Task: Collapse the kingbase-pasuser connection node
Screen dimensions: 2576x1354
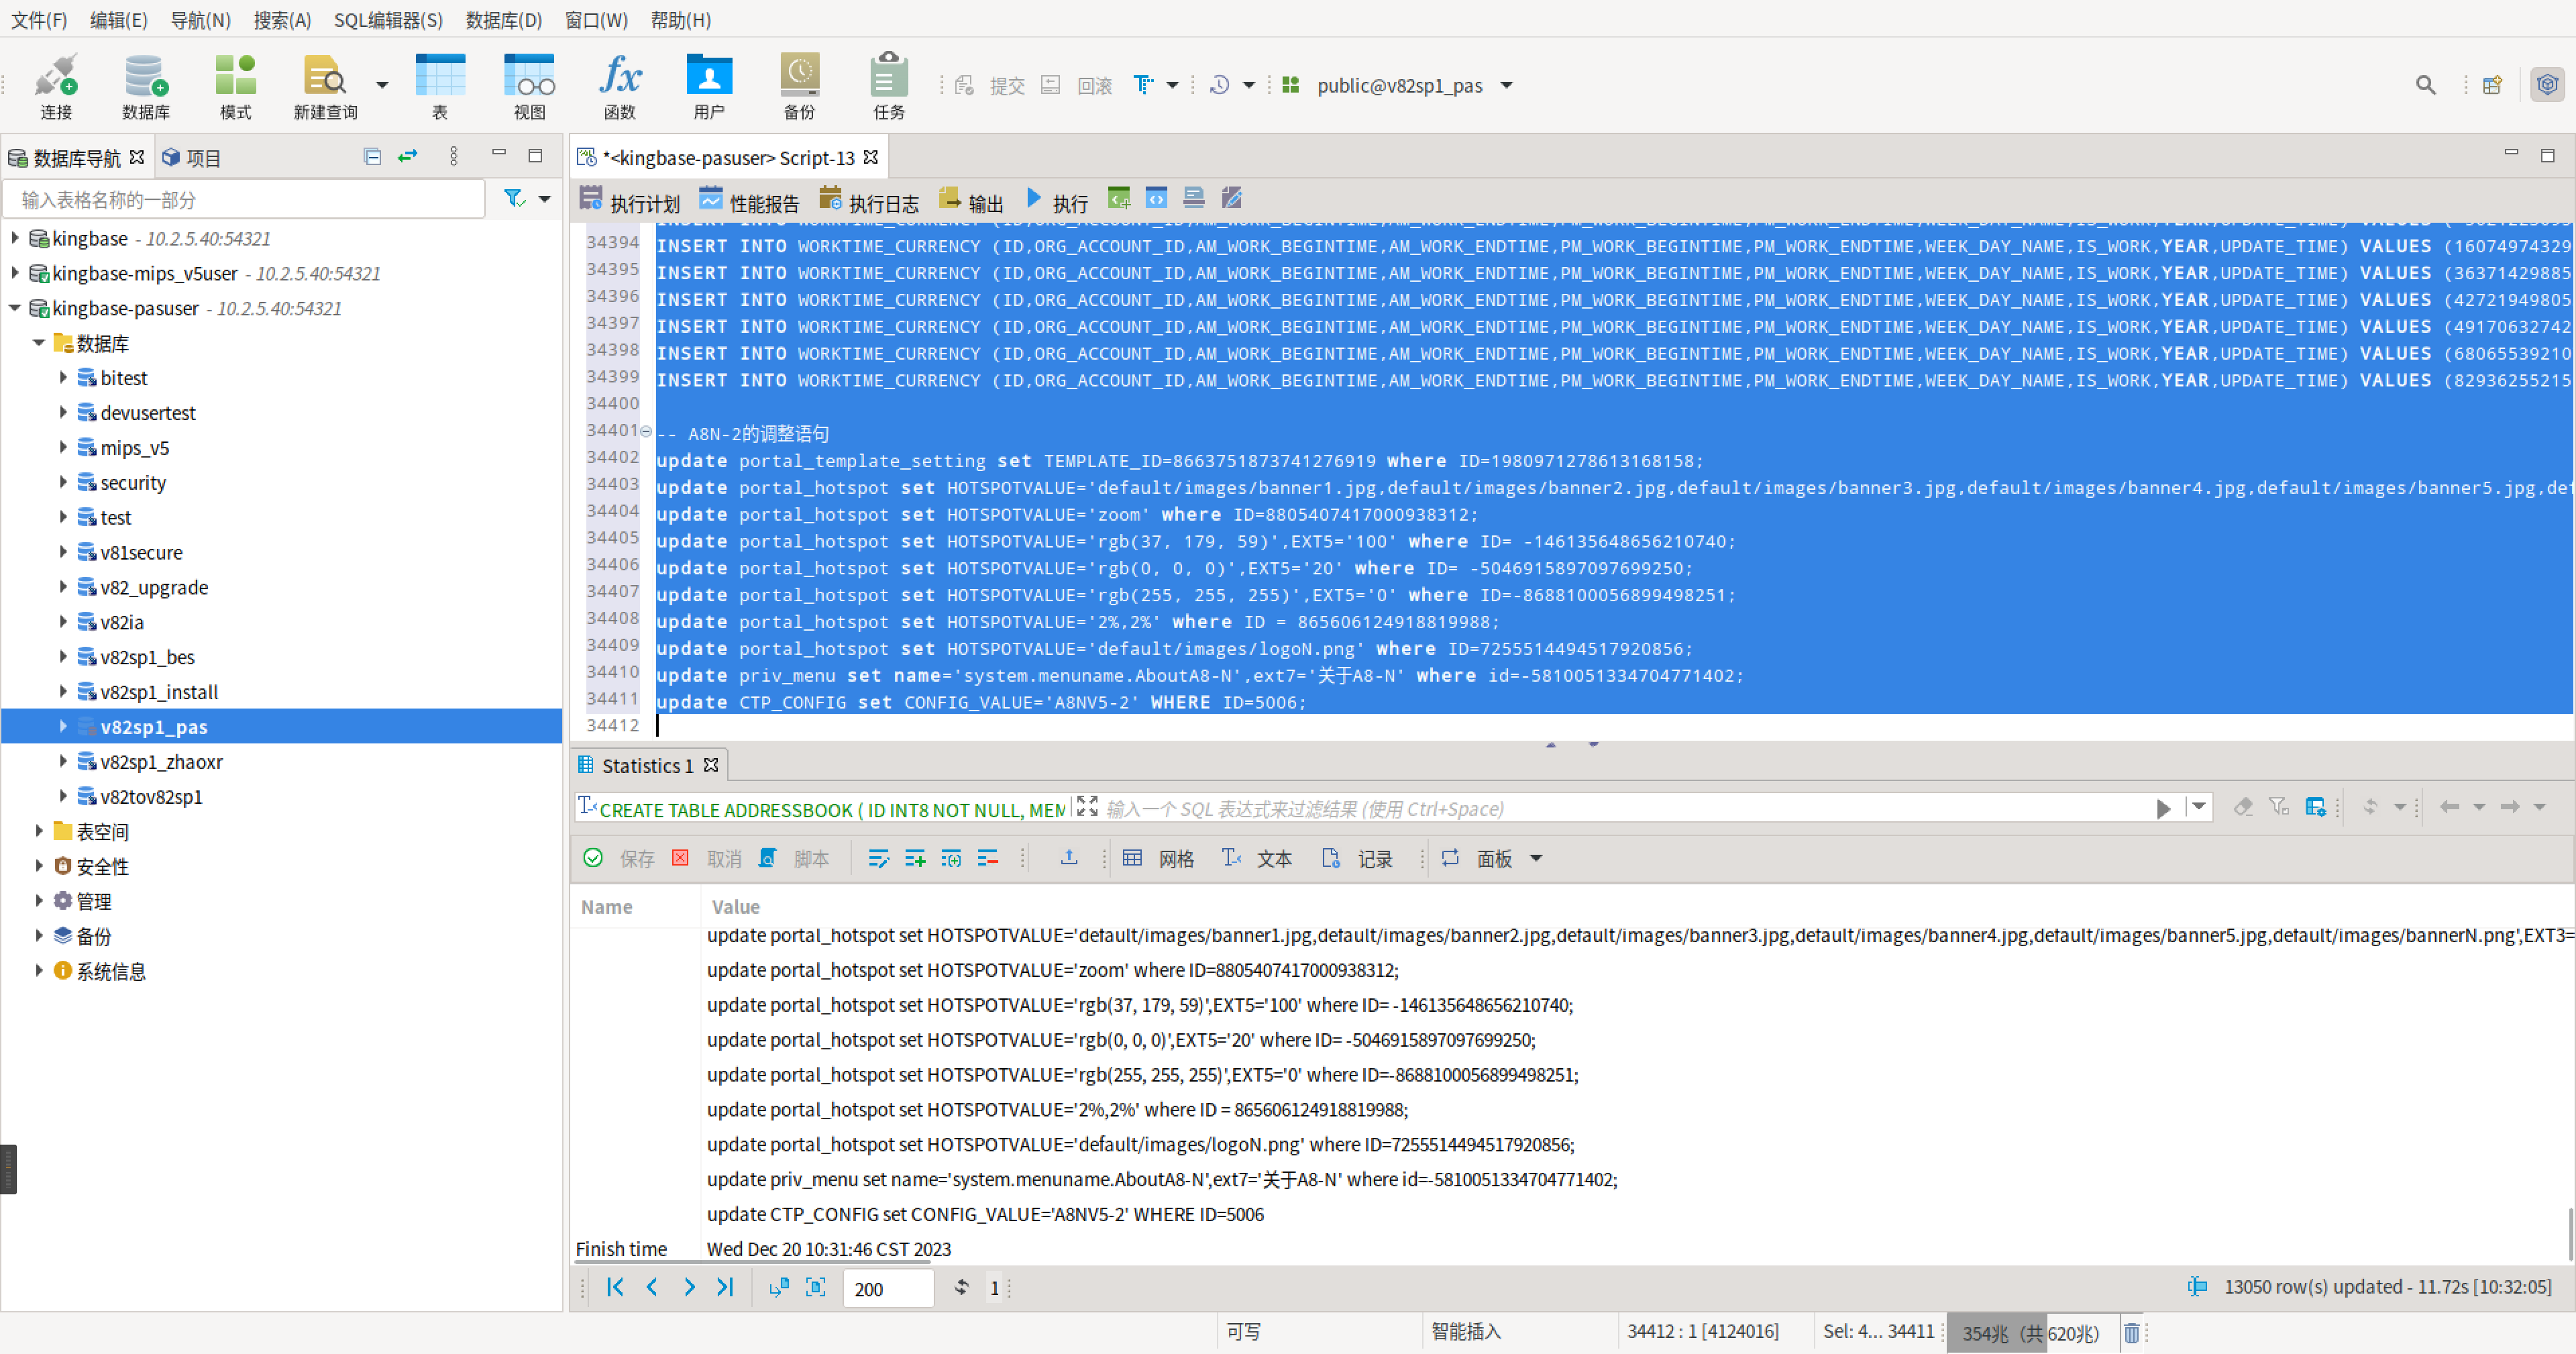Action: coord(15,308)
